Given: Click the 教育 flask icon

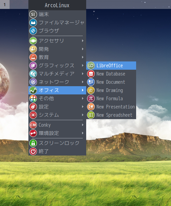Looking at the screenshot, I should (x=33, y=57).
